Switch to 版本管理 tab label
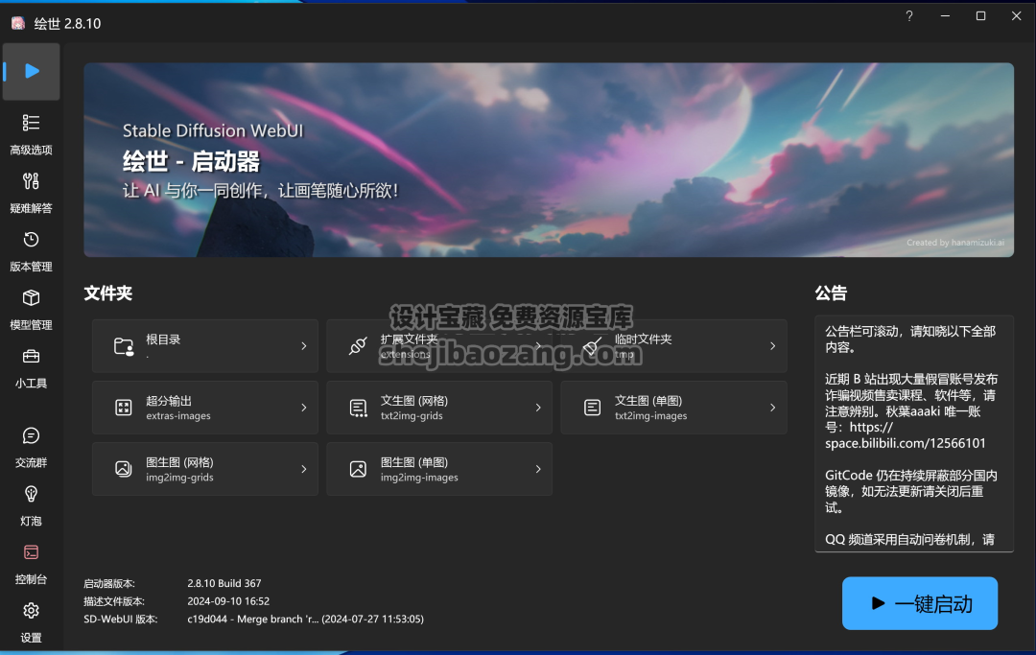The height and width of the screenshot is (655, 1036). pos(31,267)
